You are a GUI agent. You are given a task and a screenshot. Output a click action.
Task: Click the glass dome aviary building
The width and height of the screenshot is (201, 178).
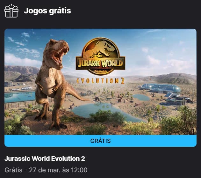pos(161,88)
